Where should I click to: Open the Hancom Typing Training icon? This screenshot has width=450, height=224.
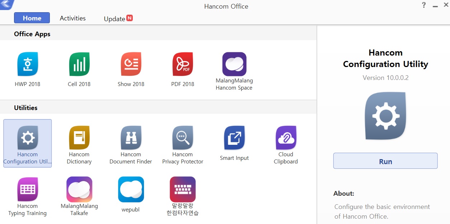[28, 189]
